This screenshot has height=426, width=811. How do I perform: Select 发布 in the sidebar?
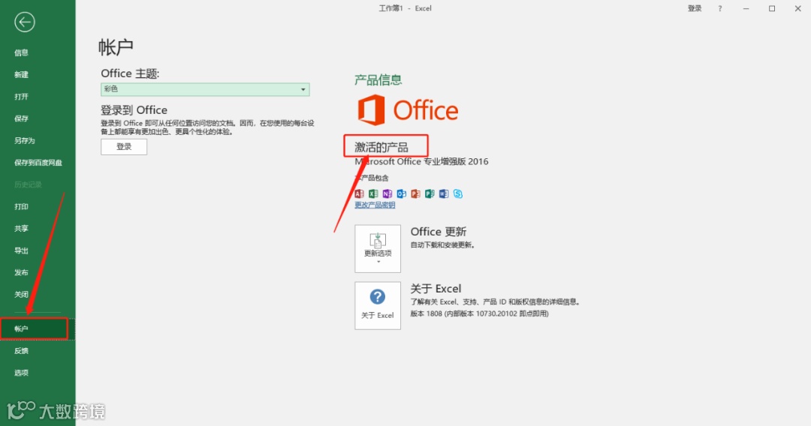tap(21, 273)
